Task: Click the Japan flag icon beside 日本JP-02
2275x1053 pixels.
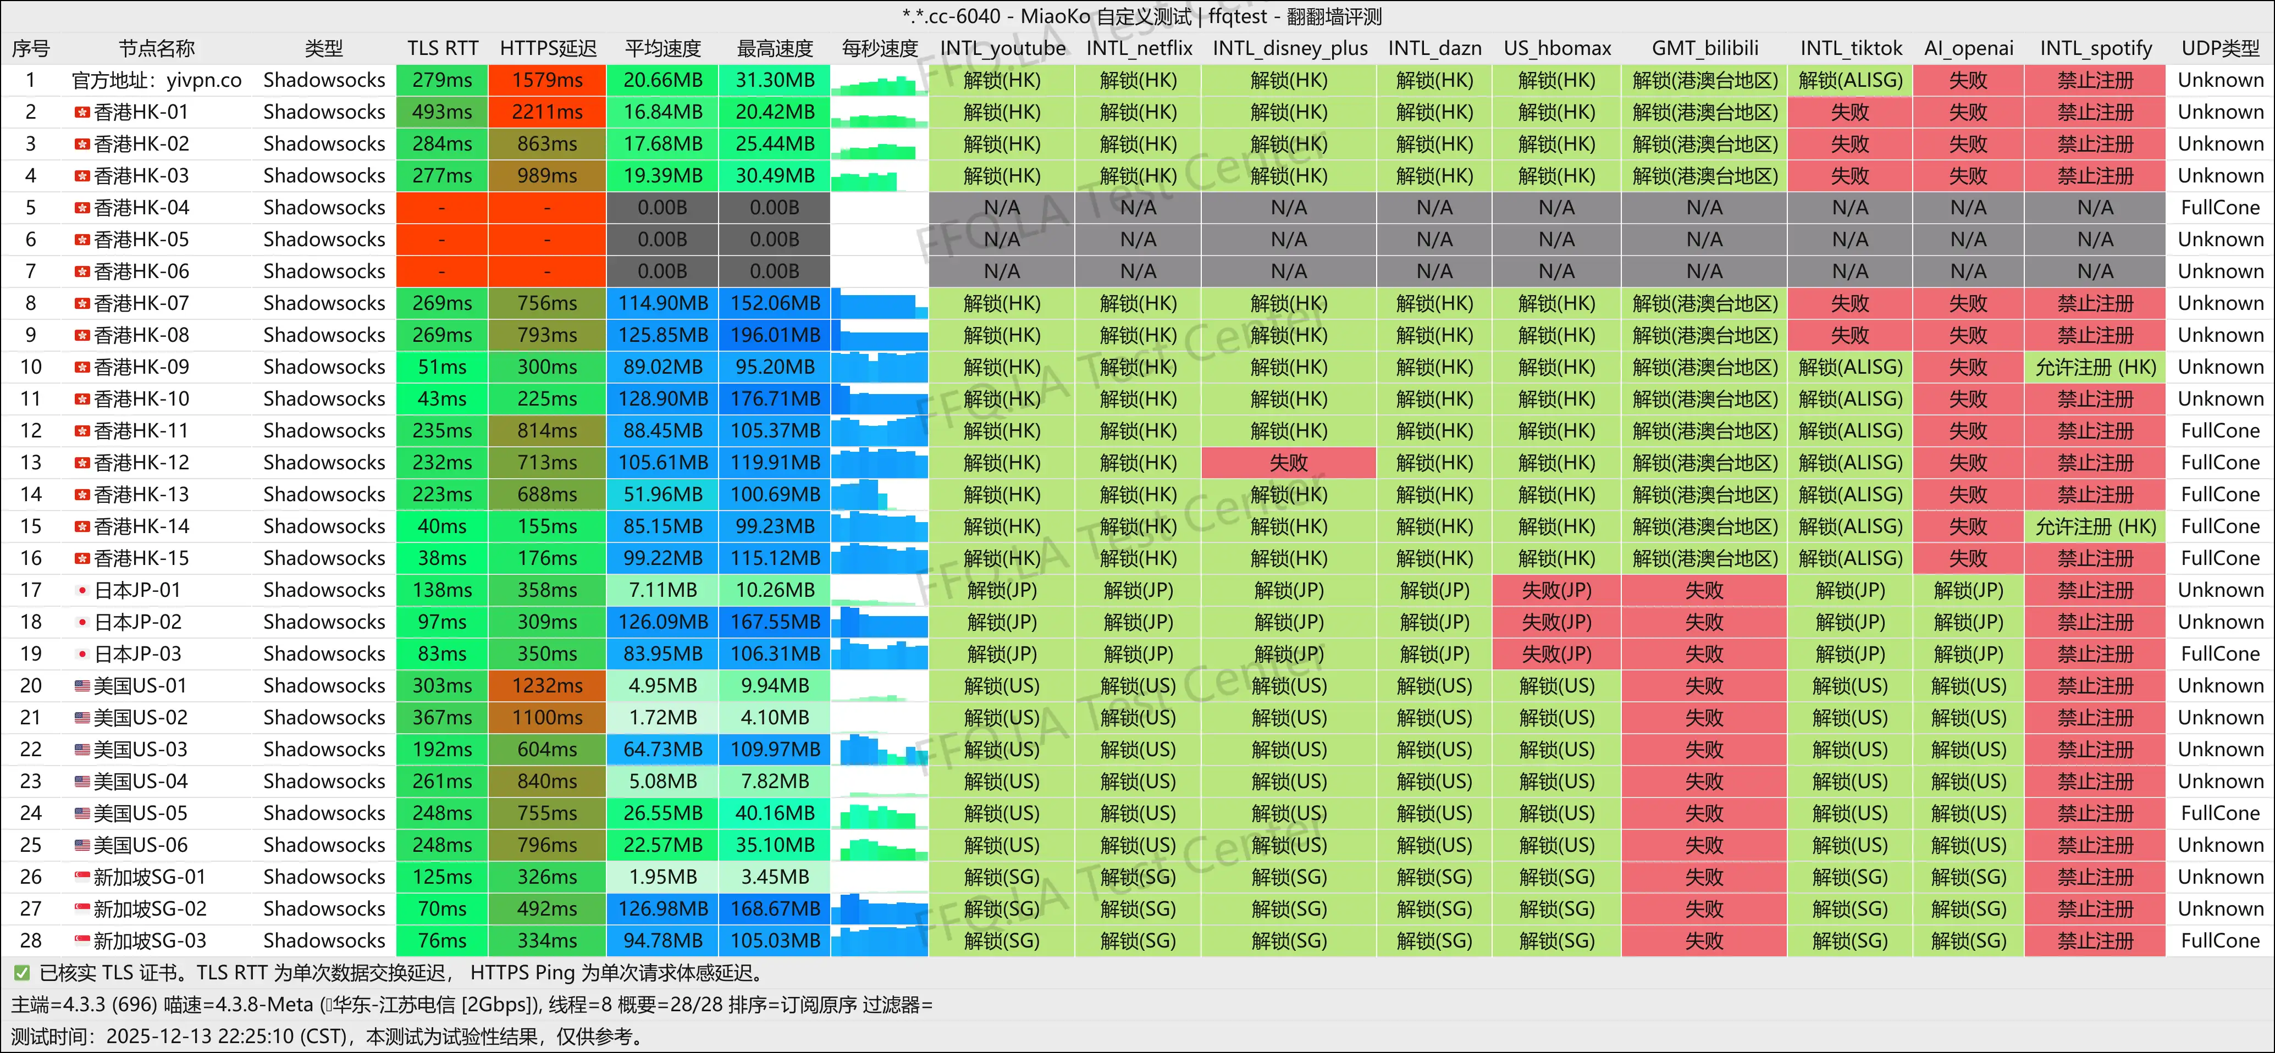Action: (82, 622)
